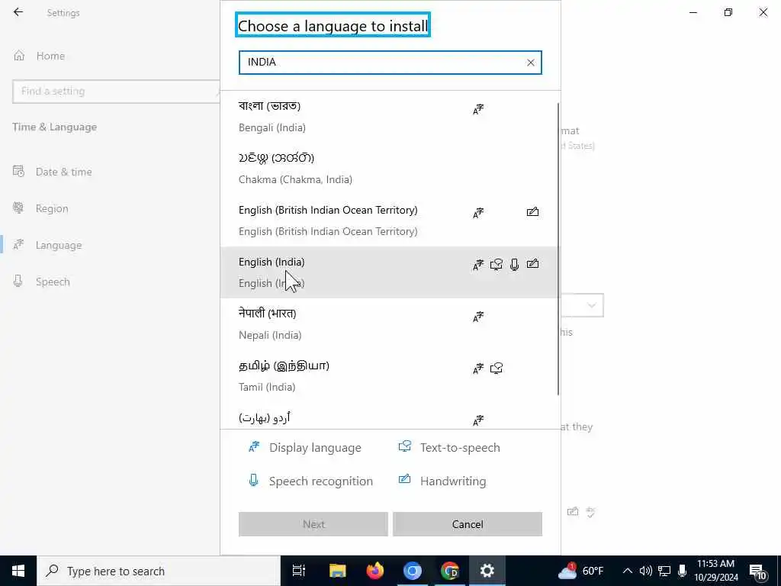This screenshot has width=781, height=586.
Task: Click display language icon for Urdu row
Action: point(478,420)
